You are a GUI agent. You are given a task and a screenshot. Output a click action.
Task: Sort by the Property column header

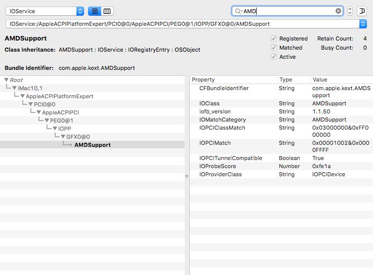click(233, 80)
